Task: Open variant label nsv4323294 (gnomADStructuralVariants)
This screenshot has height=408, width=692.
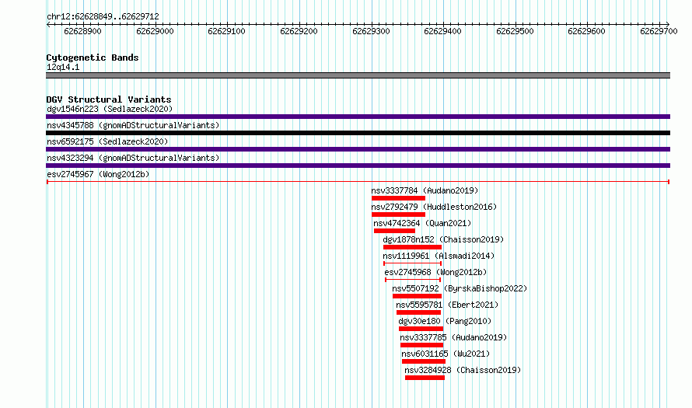Action: click(x=133, y=158)
